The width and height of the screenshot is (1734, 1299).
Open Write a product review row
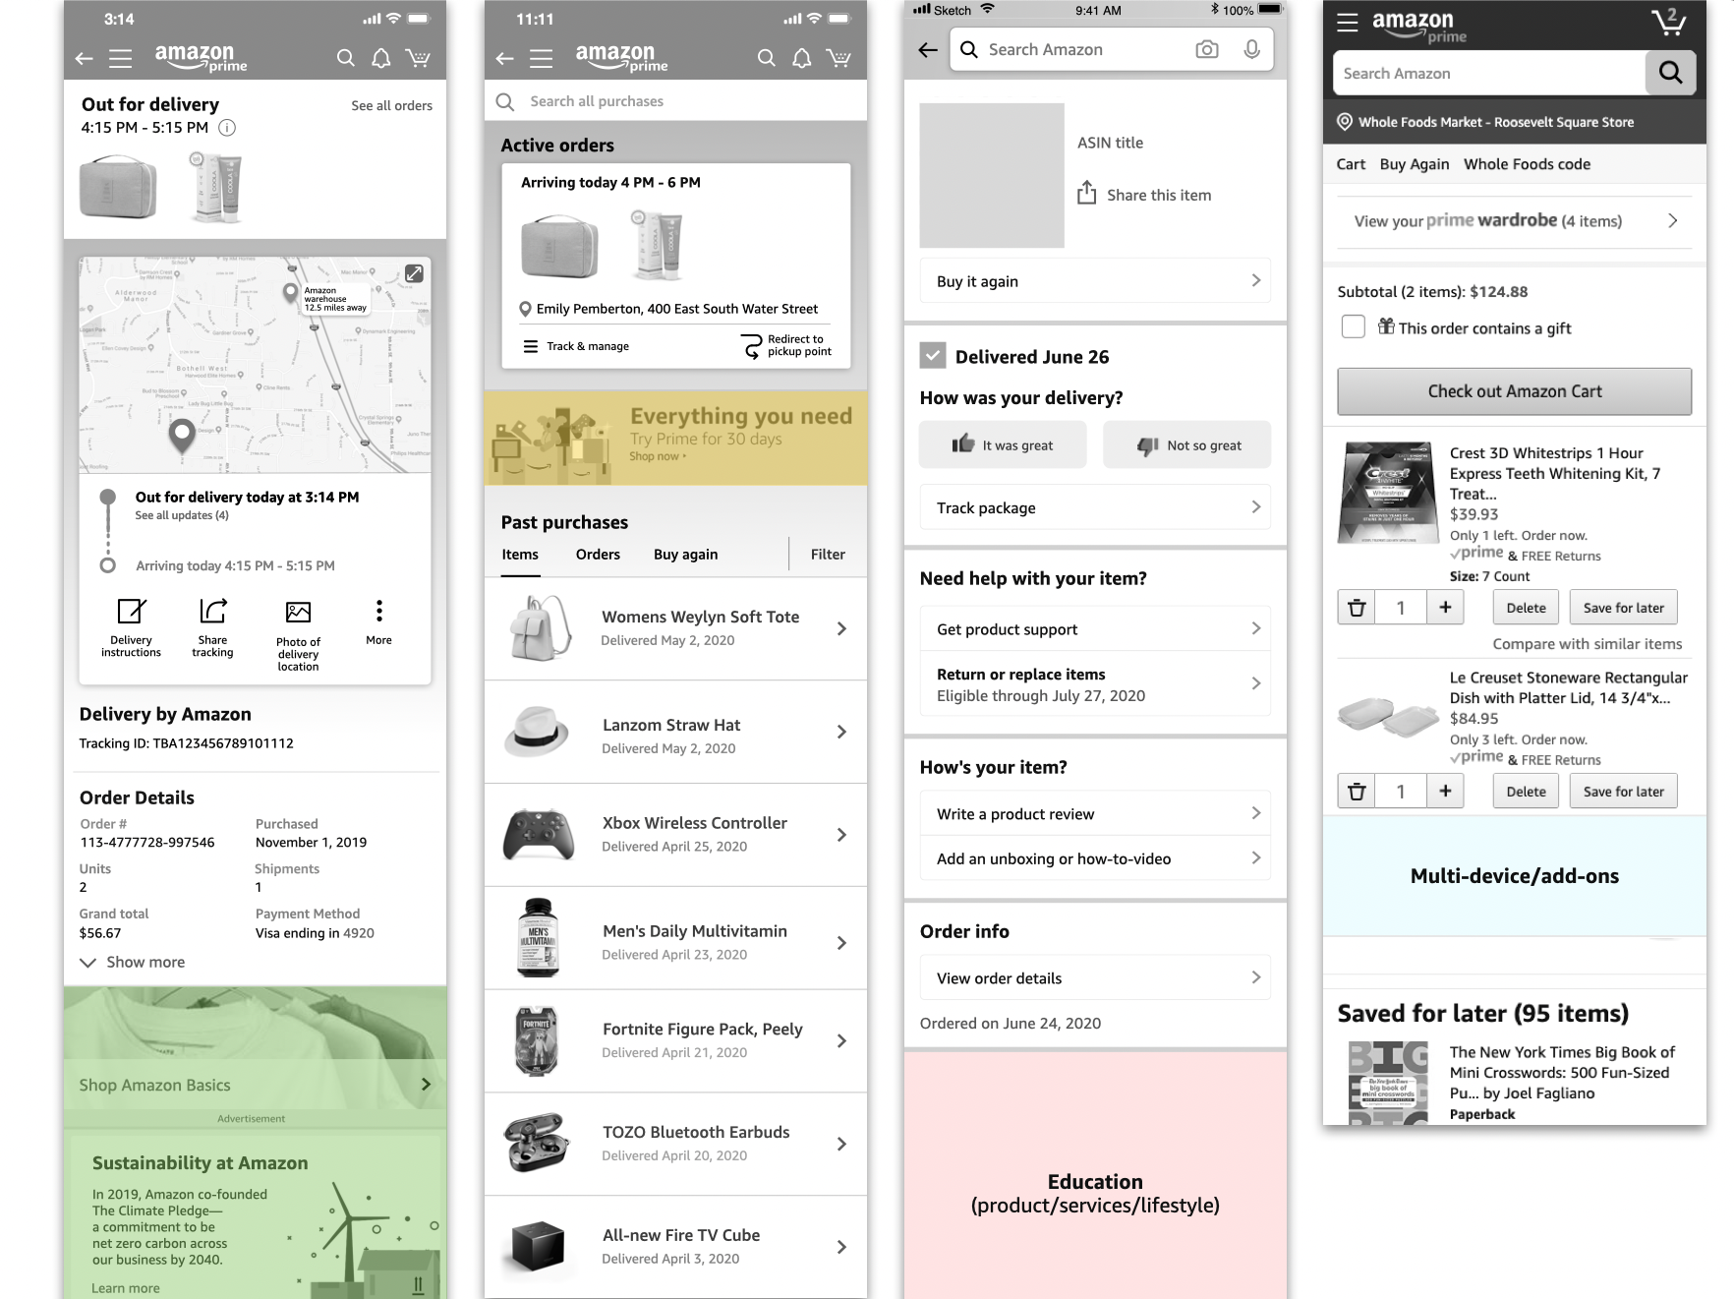click(1095, 813)
